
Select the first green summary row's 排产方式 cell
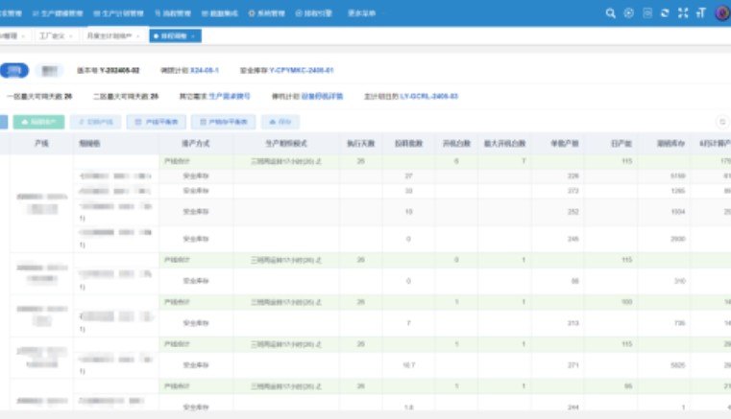[x=196, y=161]
